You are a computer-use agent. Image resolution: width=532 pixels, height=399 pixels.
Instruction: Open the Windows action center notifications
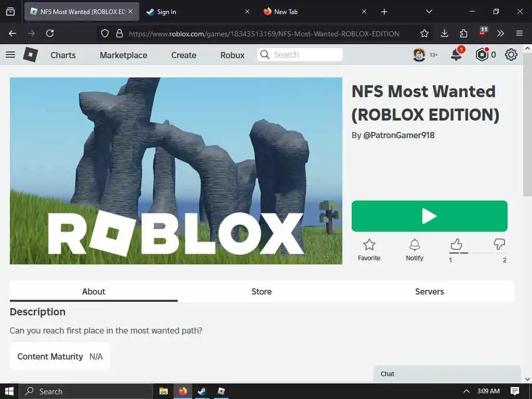click(x=515, y=391)
